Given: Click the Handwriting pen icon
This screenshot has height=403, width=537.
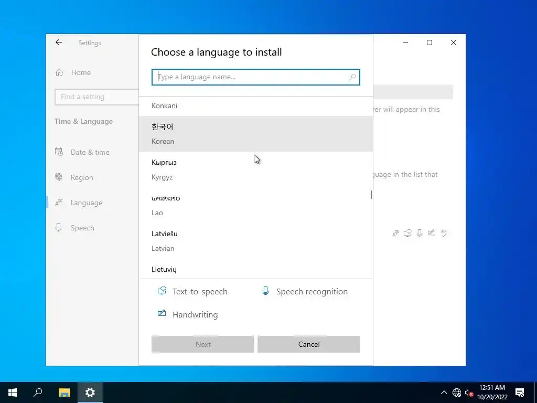Looking at the screenshot, I should (x=162, y=314).
